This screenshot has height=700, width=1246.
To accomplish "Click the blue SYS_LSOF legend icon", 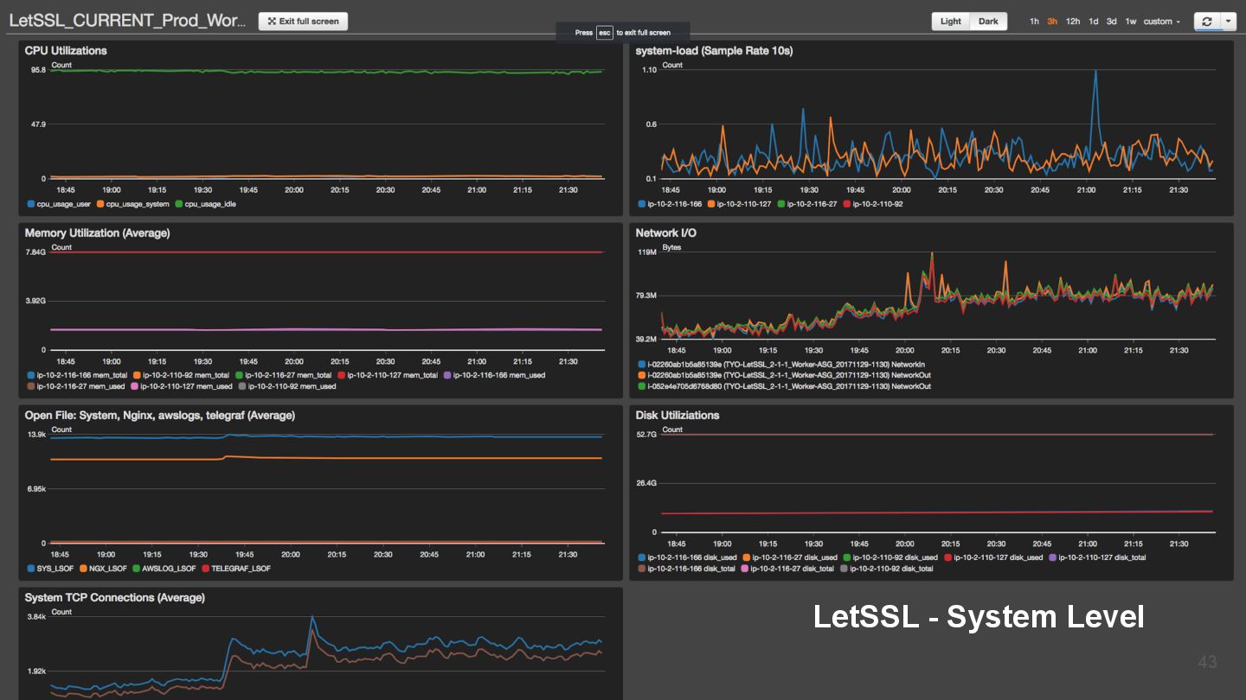I will [31, 570].
